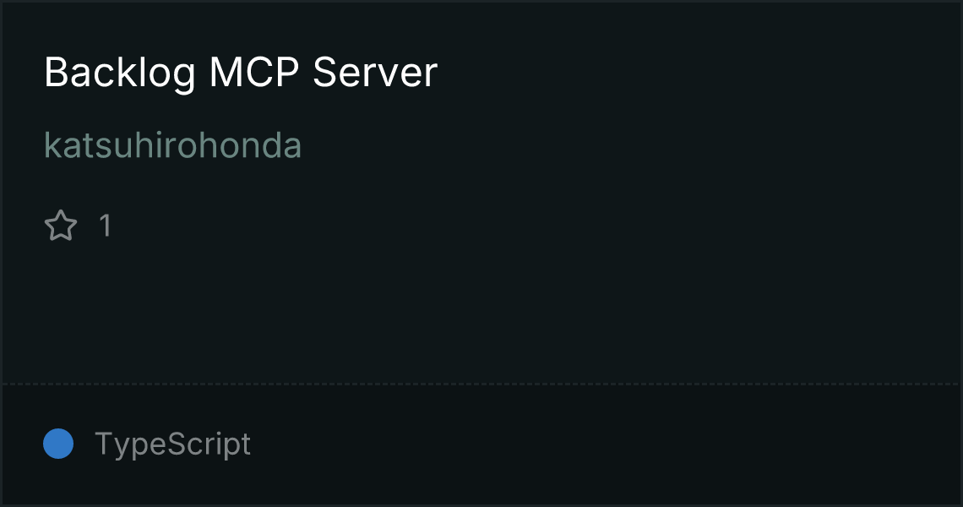
Task: Open the katsuhirohonda author link
Action: [172, 145]
